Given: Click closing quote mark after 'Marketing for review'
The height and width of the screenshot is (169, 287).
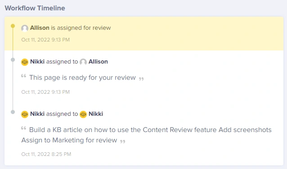Looking at the screenshot, I should tap(123, 142).
